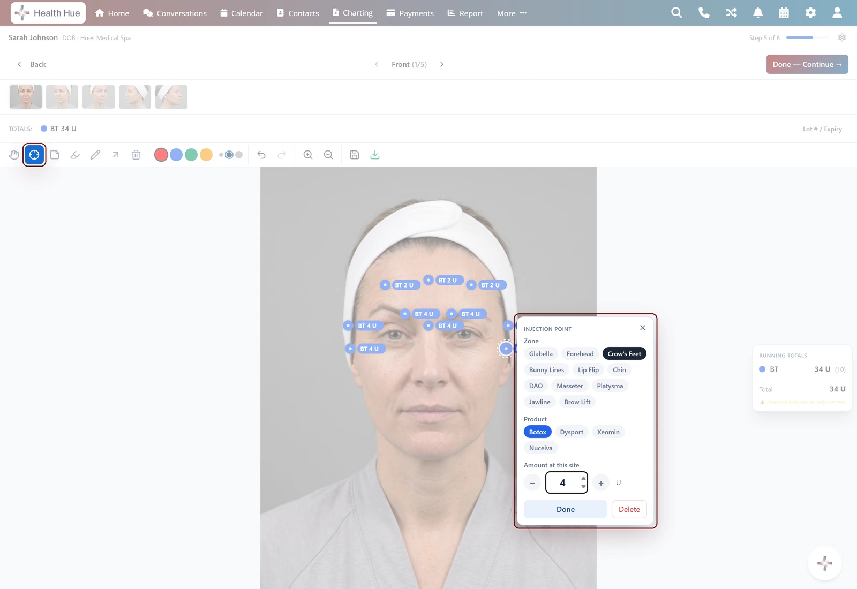Select Glabella zone
This screenshot has width=857, height=589.
click(x=541, y=354)
